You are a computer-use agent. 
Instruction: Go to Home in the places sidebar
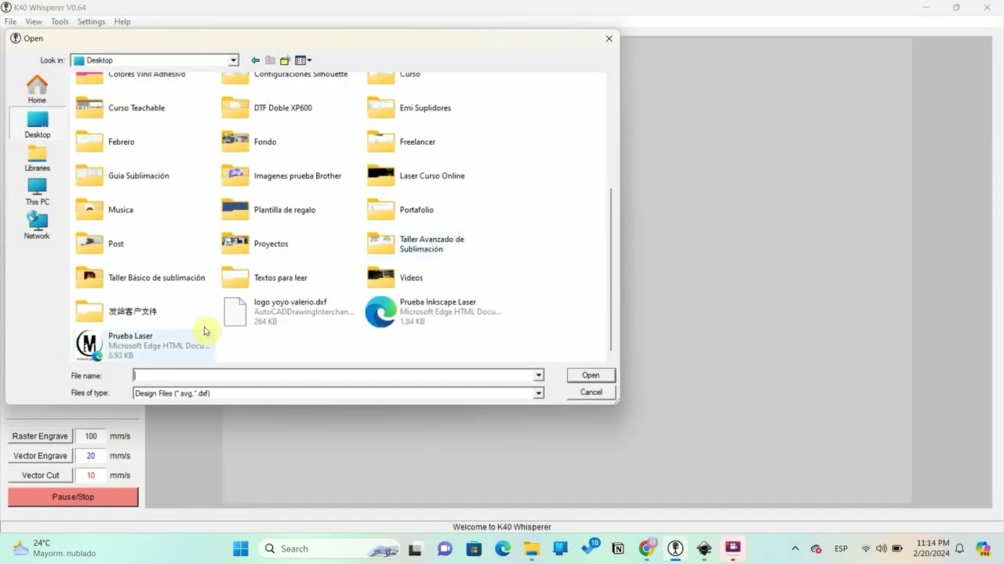37,89
